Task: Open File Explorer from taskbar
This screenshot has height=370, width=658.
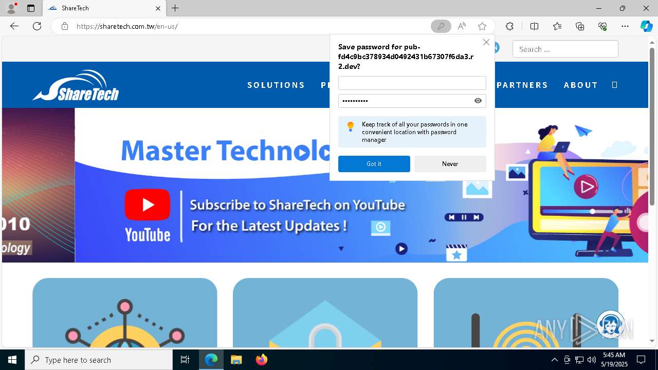Action: 236,360
